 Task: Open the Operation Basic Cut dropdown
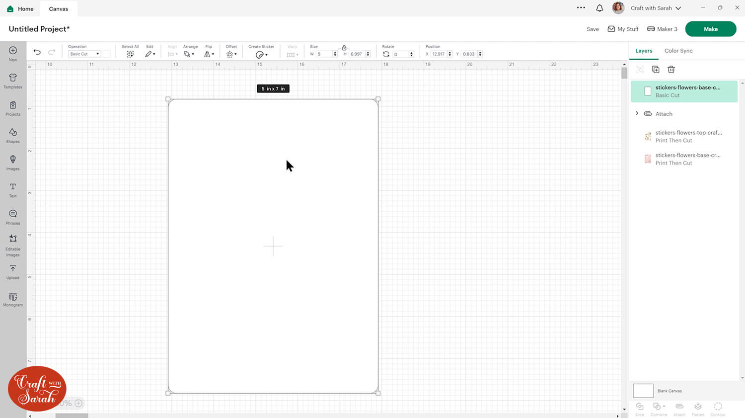pyautogui.click(x=84, y=54)
